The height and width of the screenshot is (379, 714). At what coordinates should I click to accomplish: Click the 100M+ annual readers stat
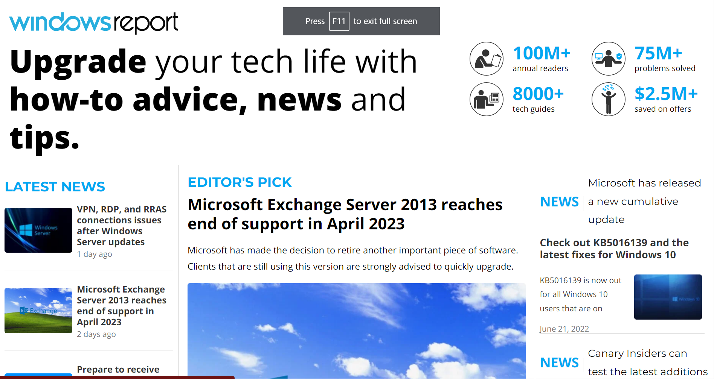coord(542,58)
